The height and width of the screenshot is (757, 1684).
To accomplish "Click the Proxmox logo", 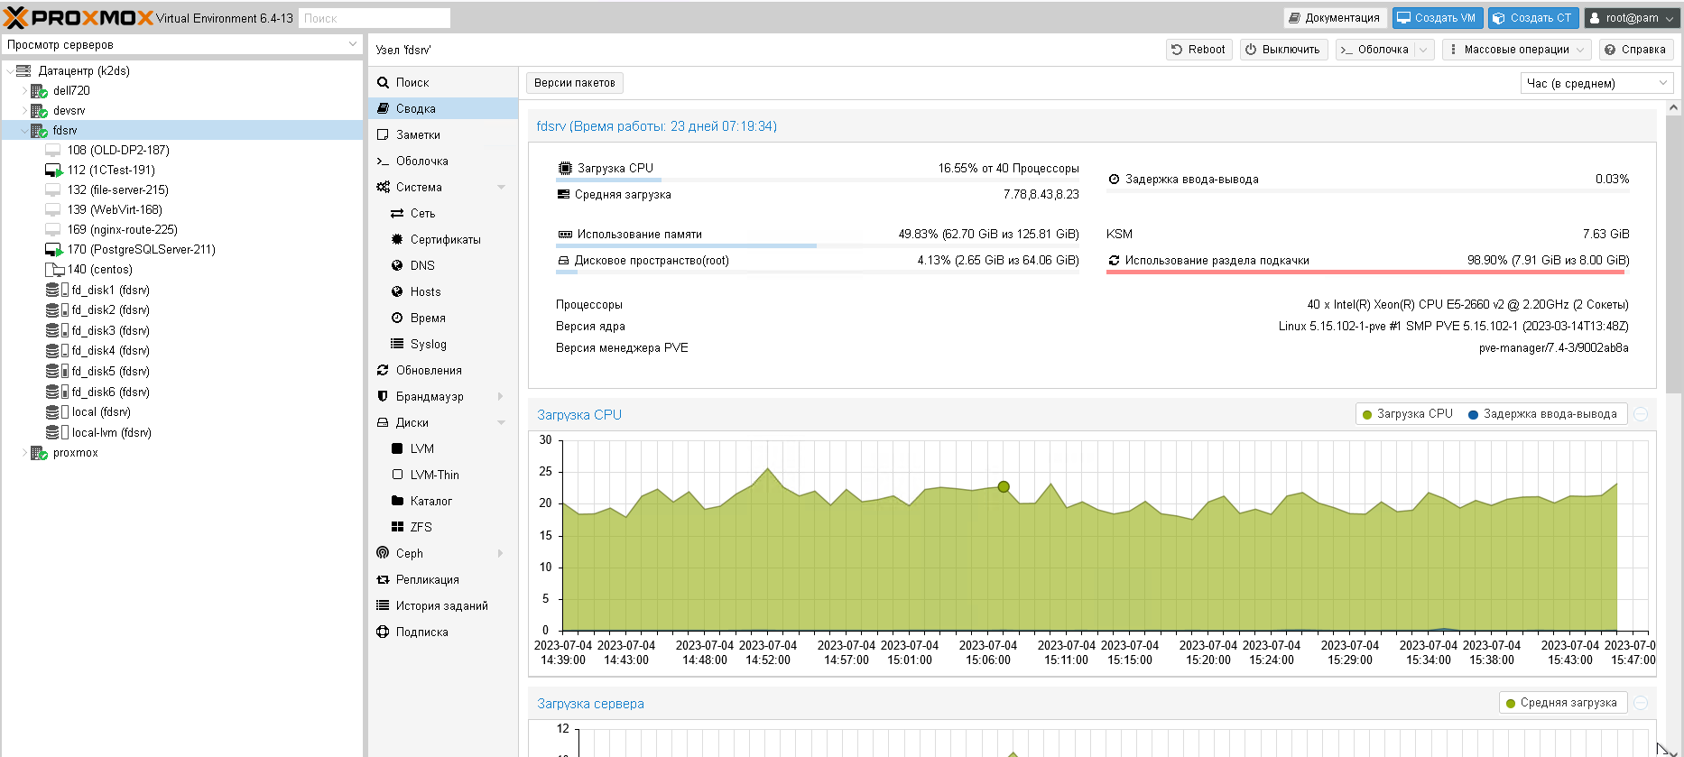I will [x=79, y=18].
